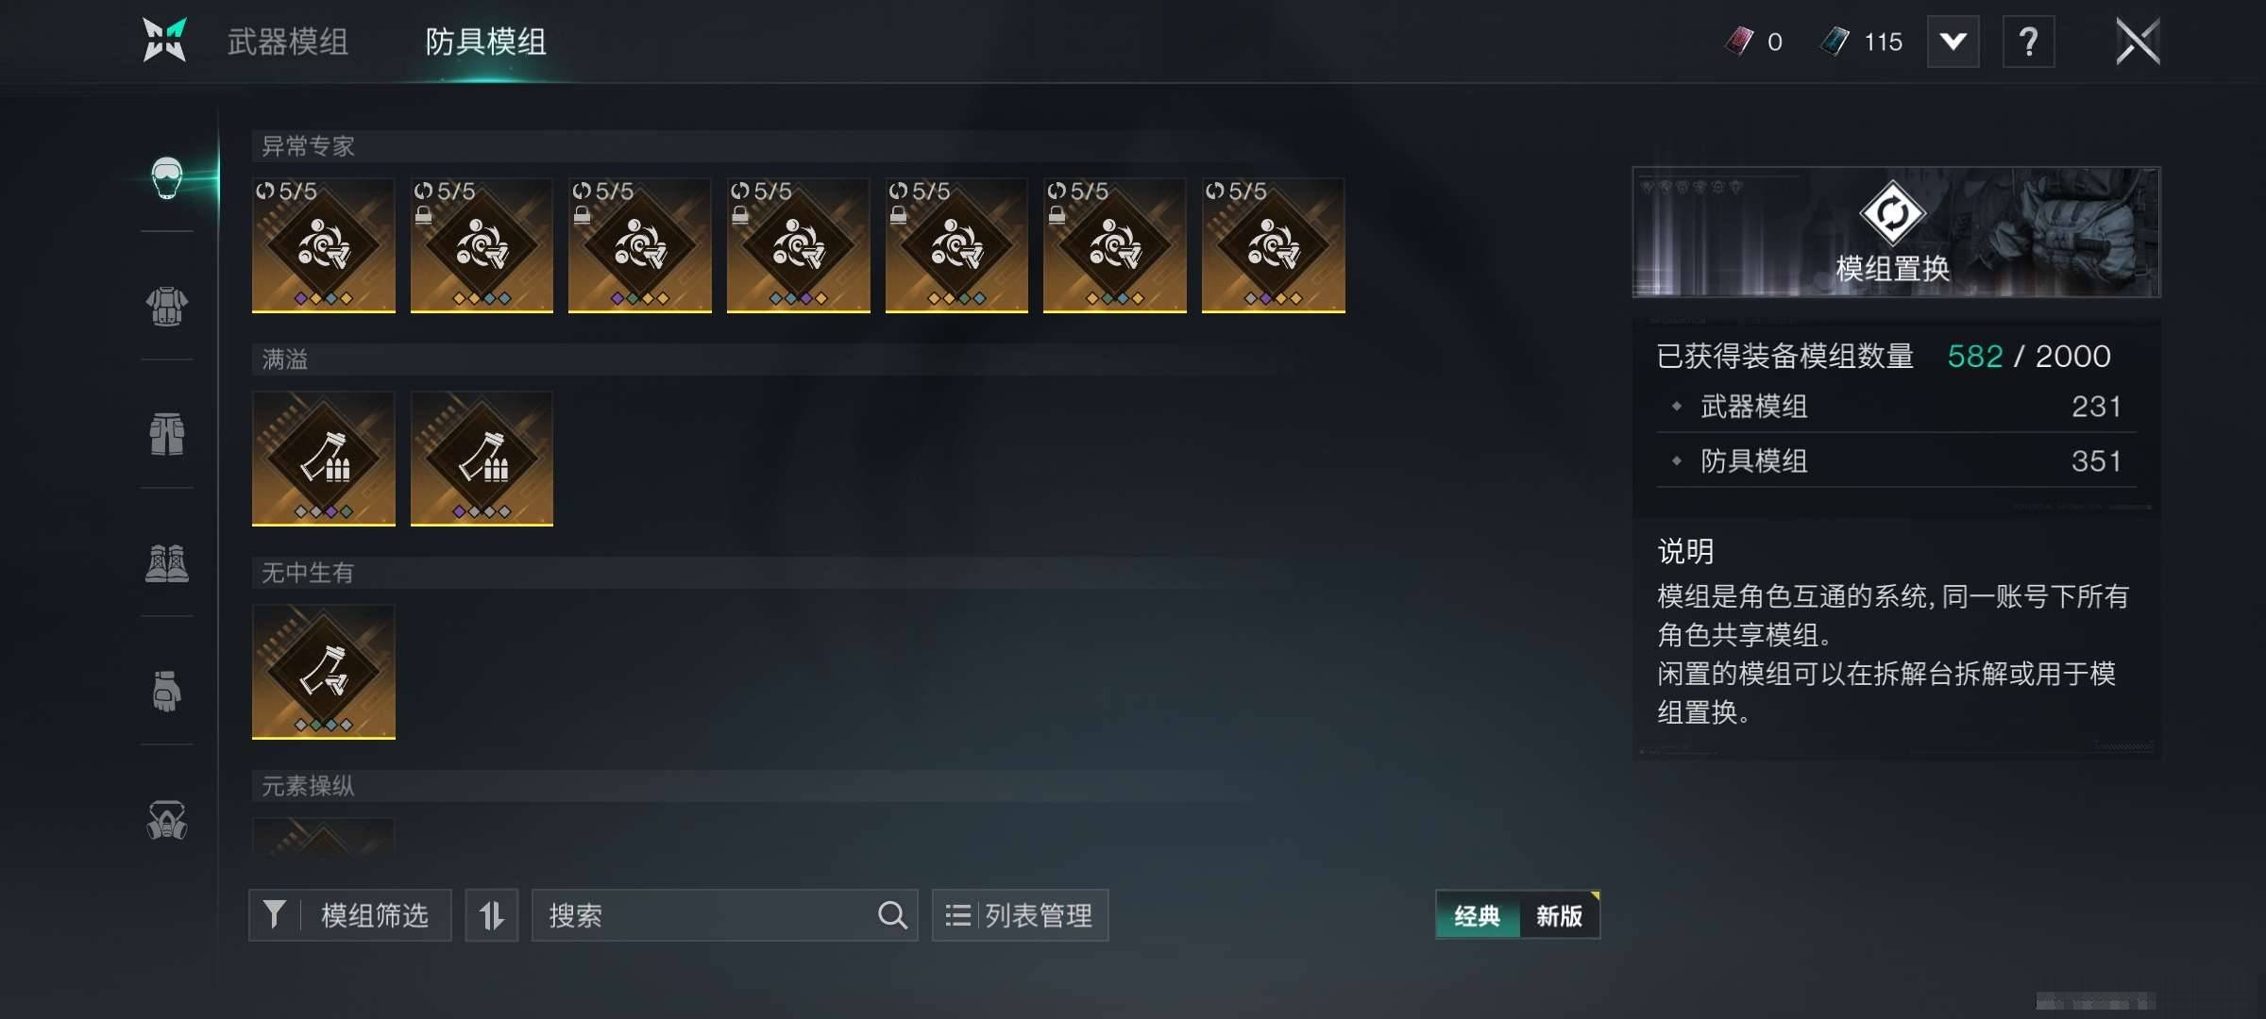Open the help question mark icon
The height and width of the screenshot is (1019, 2266).
click(2028, 42)
